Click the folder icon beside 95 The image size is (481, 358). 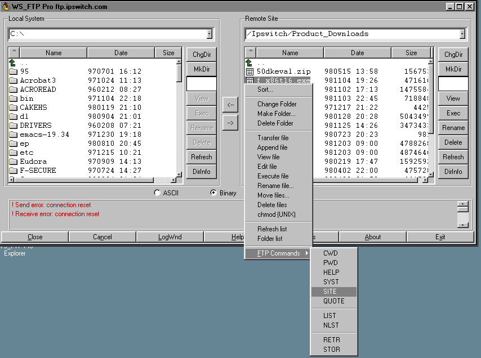pos(13,71)
